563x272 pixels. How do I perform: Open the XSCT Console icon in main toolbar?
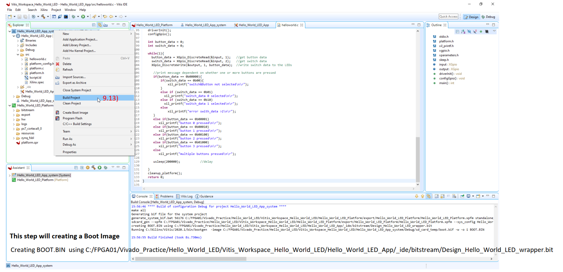tap(54, 17)
